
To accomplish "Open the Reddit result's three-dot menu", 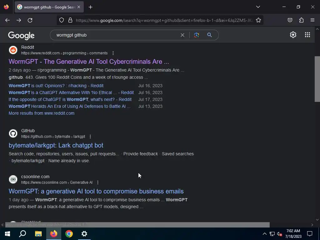I will (x=113, y=53).
